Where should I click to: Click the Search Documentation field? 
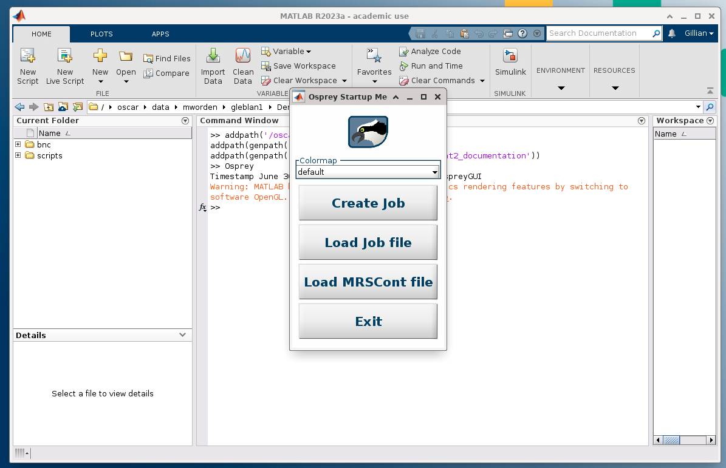coord(600,33)
